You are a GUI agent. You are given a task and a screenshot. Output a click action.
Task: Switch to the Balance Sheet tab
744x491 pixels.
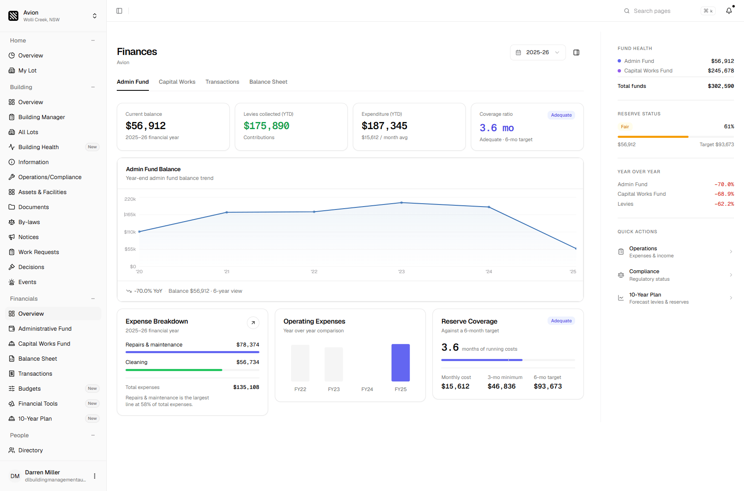point(268,82)
